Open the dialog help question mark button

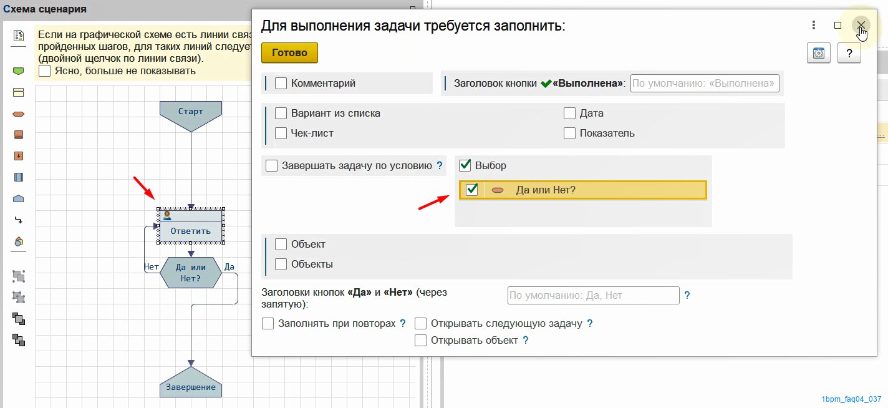pos(849,54)
